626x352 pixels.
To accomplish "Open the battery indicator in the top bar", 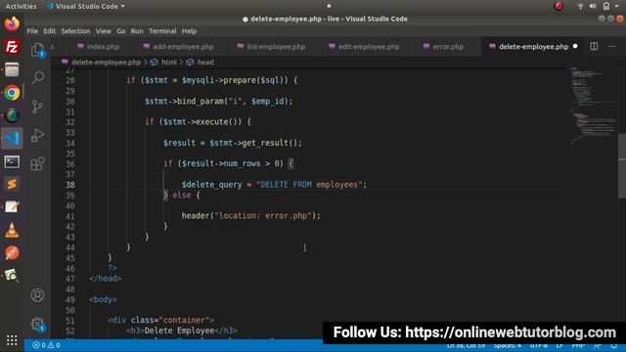I will tap(606, 6).
